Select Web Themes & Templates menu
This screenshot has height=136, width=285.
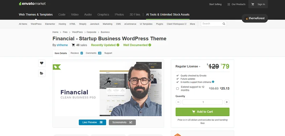pyautogui.click(x=36, y=15)
